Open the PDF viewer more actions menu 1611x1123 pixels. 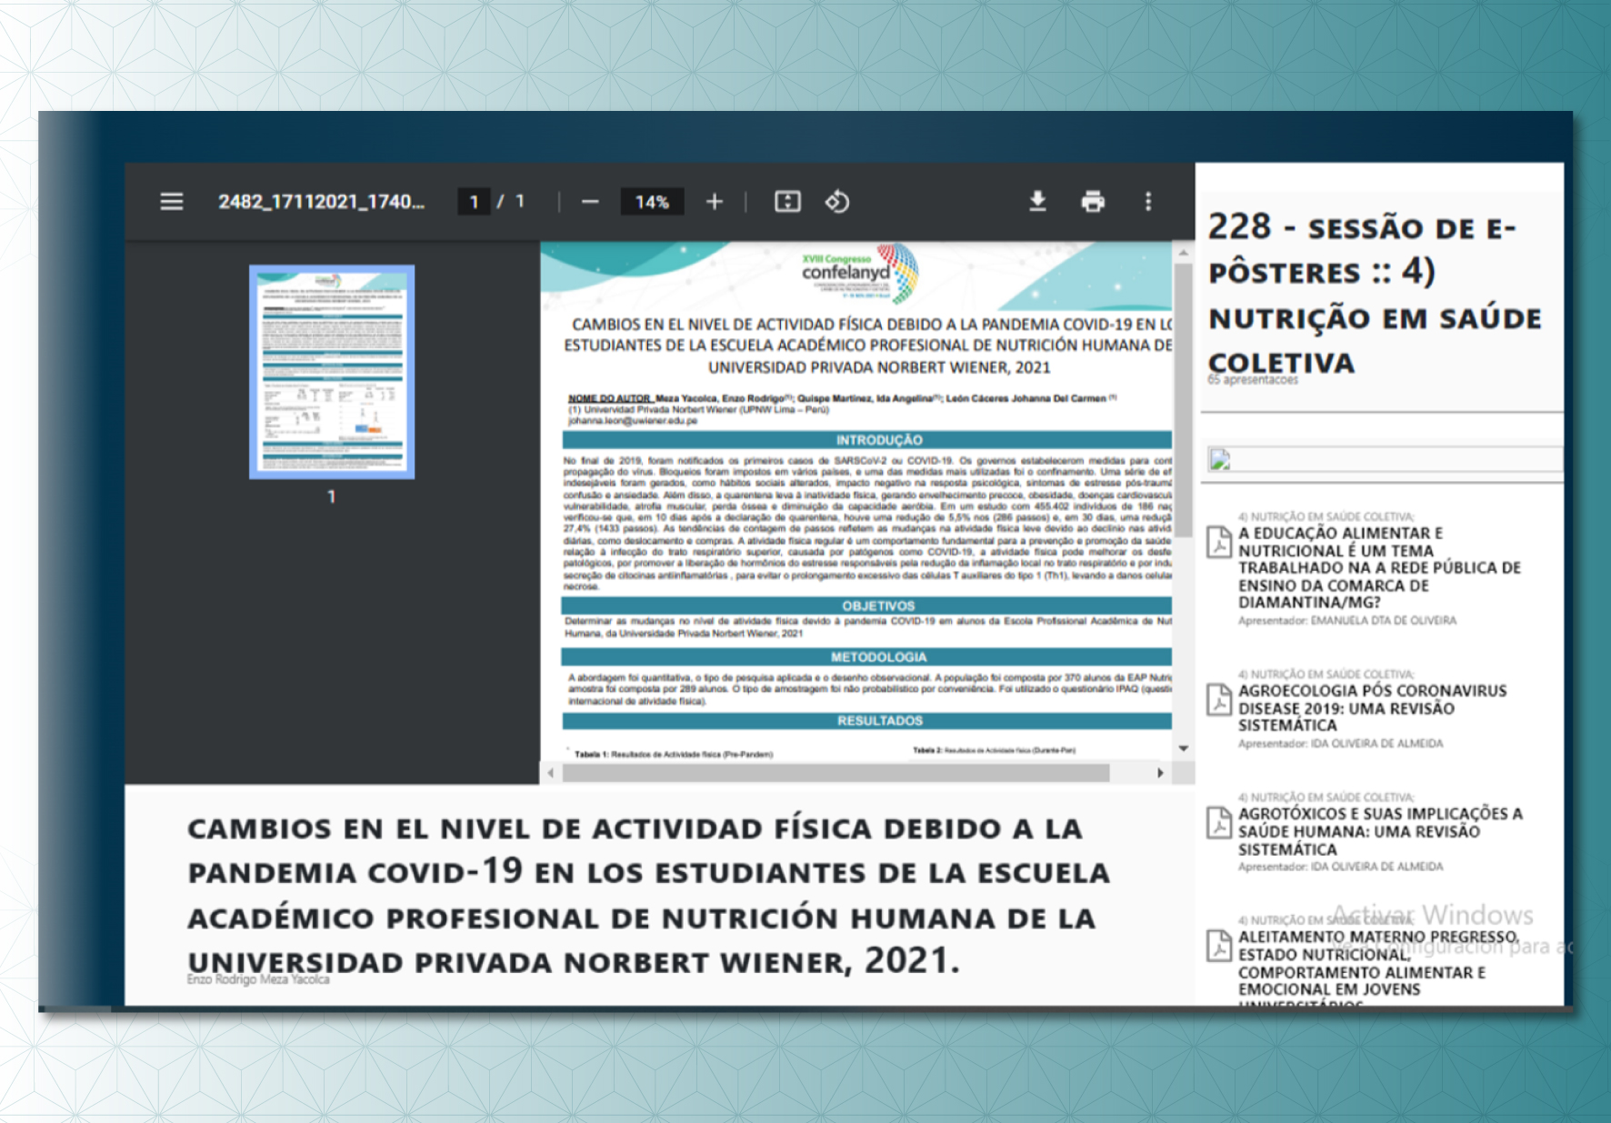1148,201
